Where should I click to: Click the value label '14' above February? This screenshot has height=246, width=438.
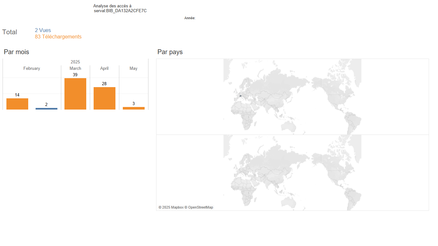pyautogui.click(x=17, y=95)
